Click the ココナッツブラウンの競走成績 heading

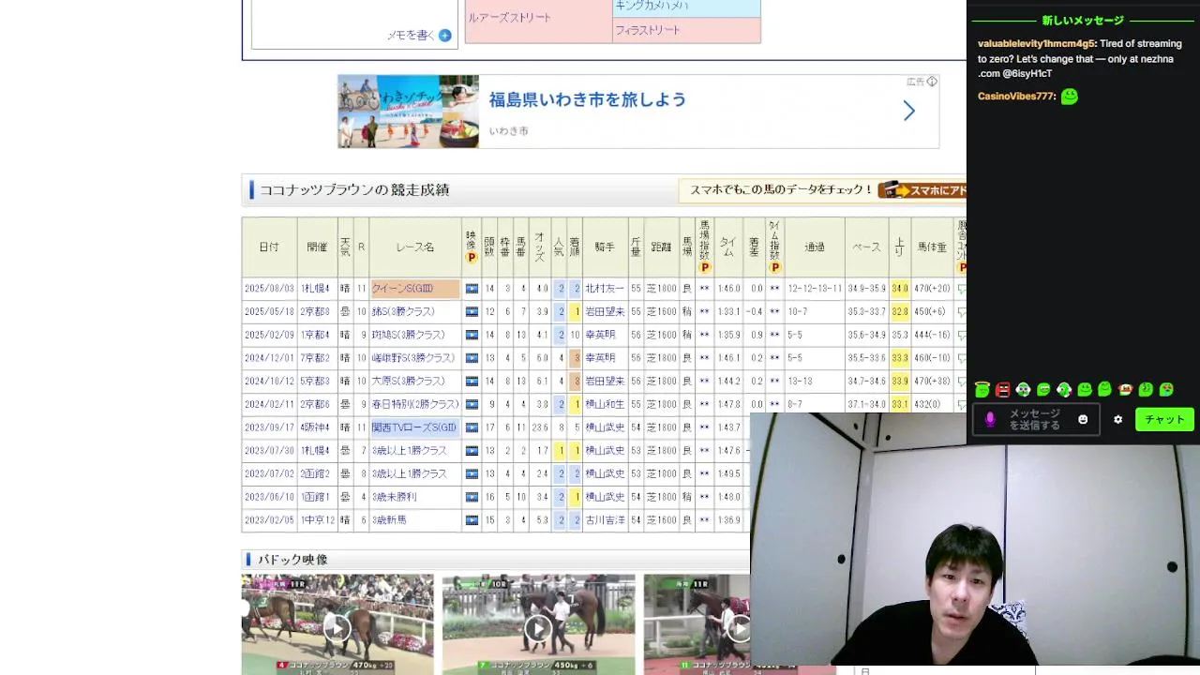pyautogui.click(x=353, y=190)
